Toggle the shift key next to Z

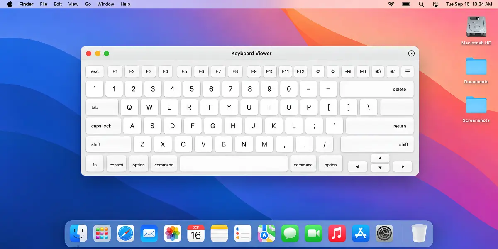click(x=108, y=144)
